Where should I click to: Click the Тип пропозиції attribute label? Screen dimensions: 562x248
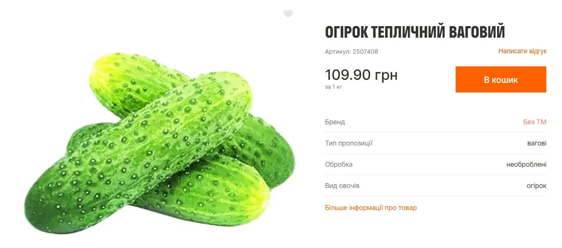click(349, 143)
